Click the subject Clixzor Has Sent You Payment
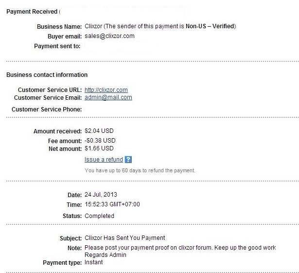 (125, 238)
